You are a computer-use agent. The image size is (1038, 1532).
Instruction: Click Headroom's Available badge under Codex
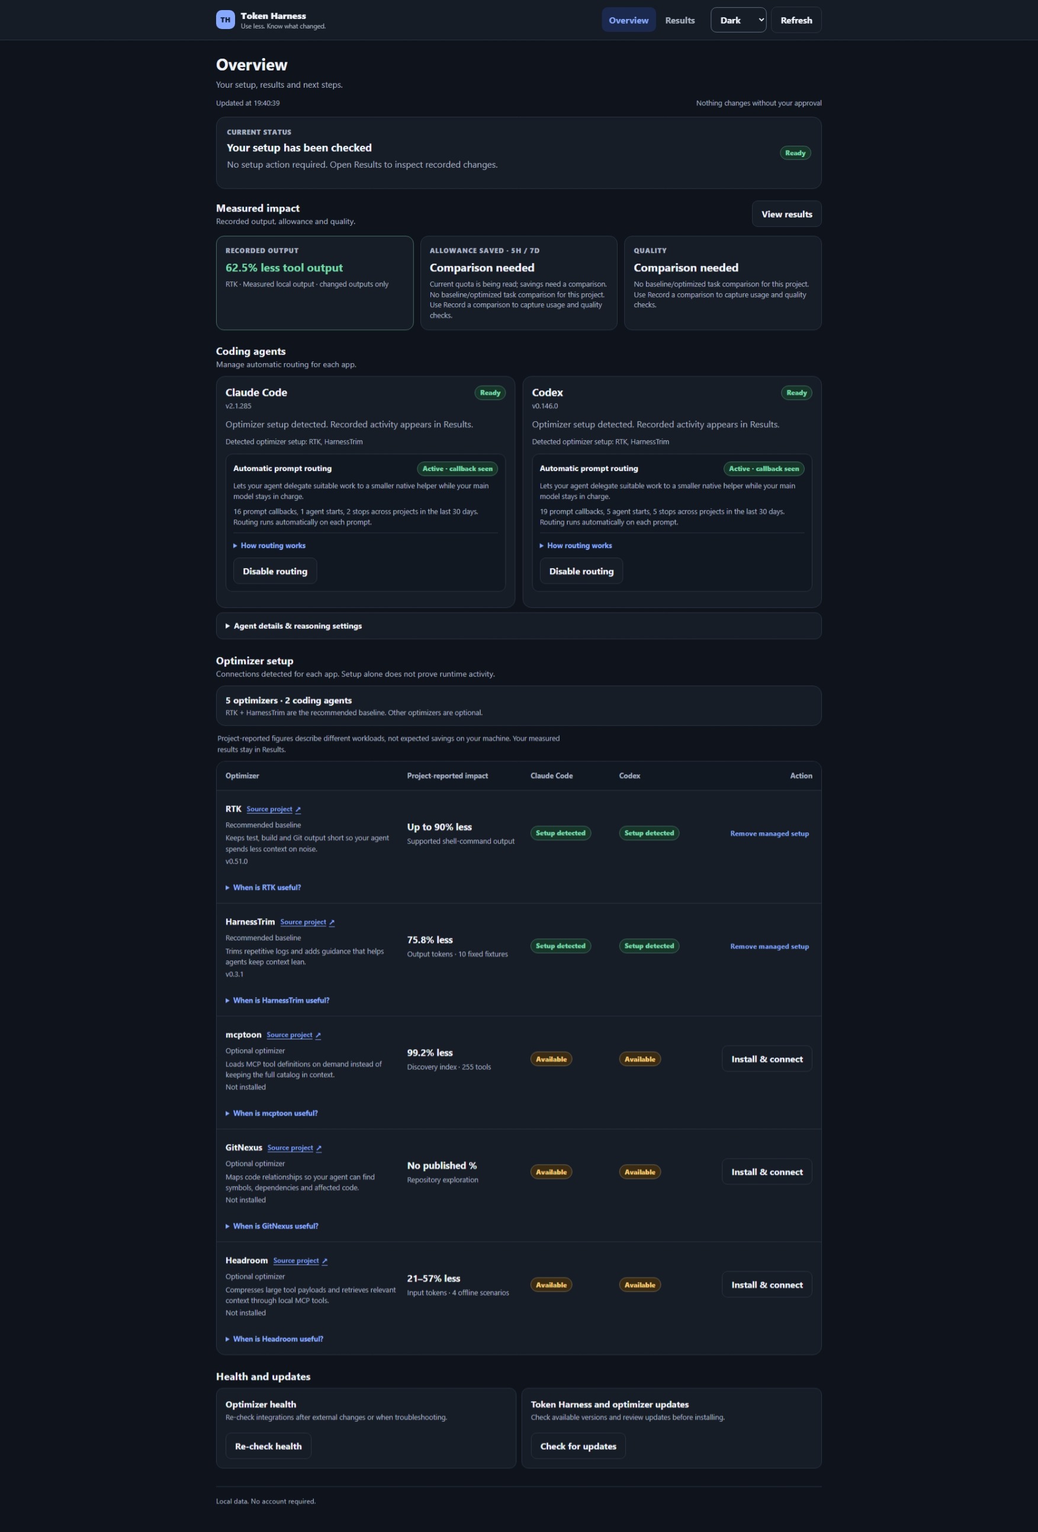click(x=639, y=1285)
